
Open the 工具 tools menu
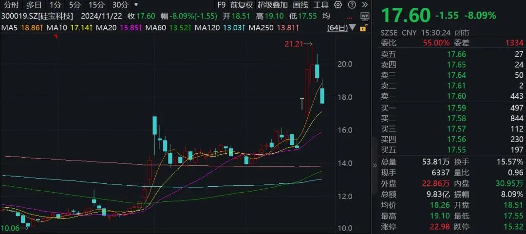click(321, 5)
